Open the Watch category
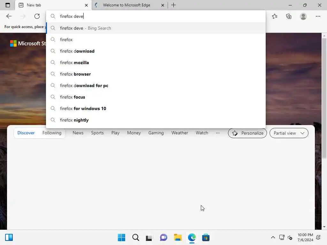The height and width of the screenshot is (245, 327). click(x=202, y=133)
